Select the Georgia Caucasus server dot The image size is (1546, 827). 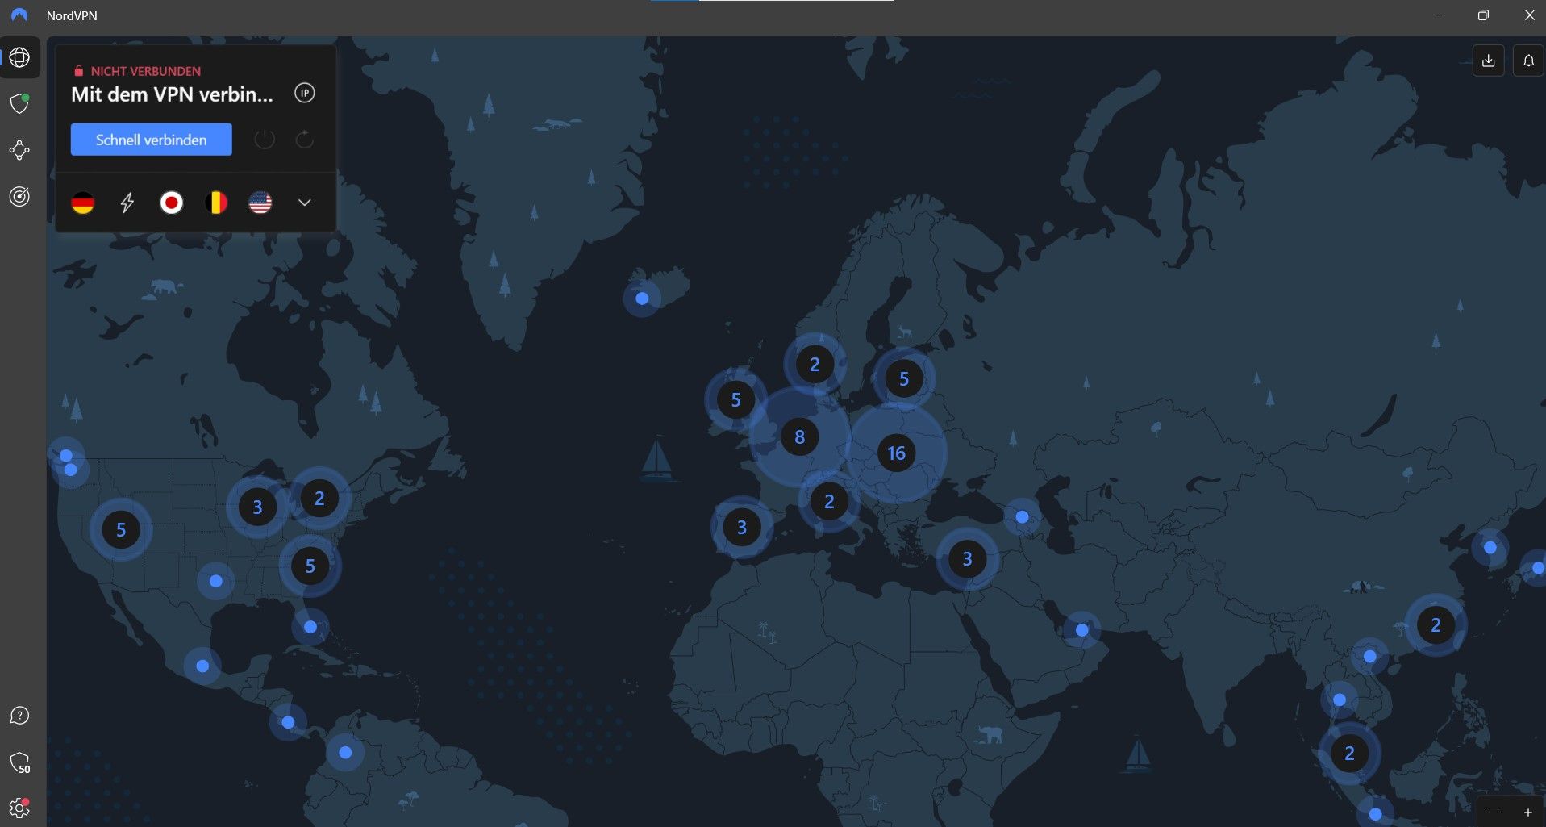pyautogui.click(x=1022, y=516)
